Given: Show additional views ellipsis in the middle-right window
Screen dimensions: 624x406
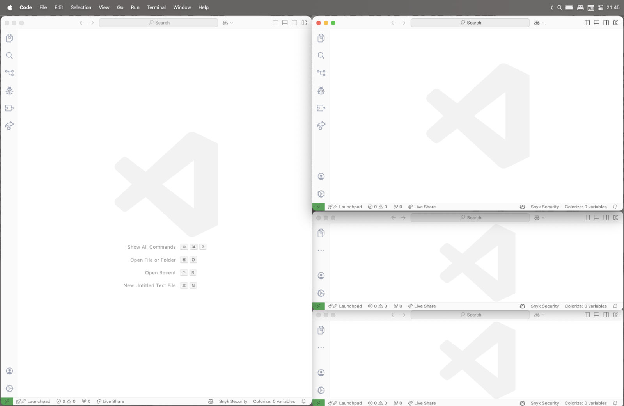Looking at the screenshot, I should [x=321, y=251].
